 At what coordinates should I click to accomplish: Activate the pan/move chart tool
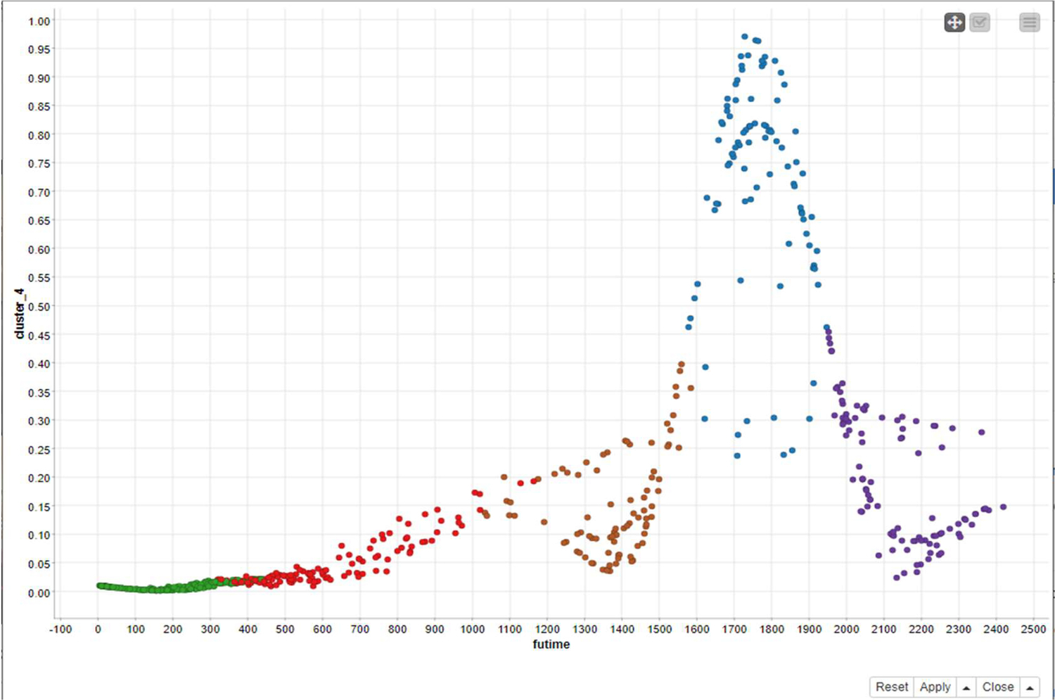click(954, 23)
